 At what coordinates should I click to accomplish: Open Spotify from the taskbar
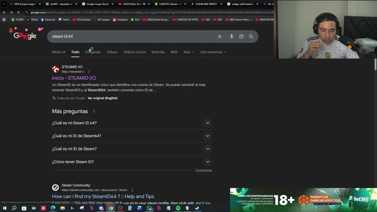(x=178, y=208)
